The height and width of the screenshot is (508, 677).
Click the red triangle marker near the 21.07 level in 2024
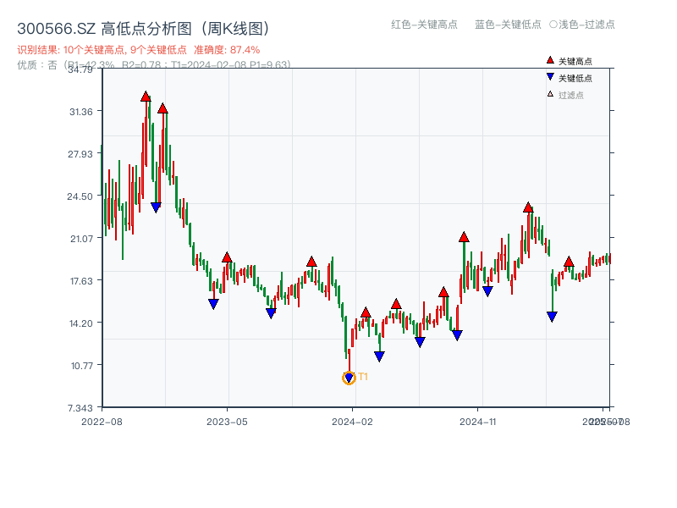click(462, 237)
